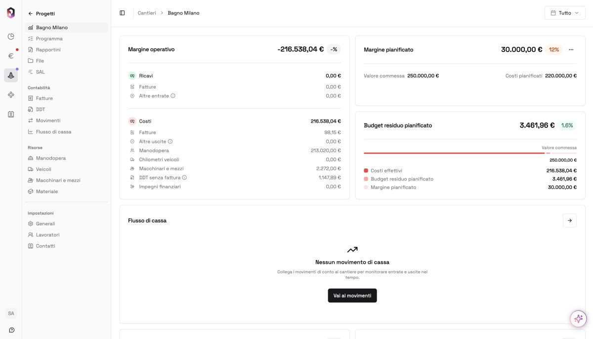
Task: Click the Vai ai movimenti button
Action: (352, 296)
